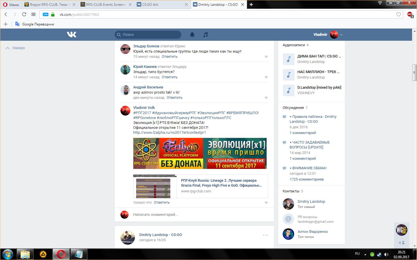
Task: Reply to Андрей Васильев via Ответить
Action: [174, 98]
